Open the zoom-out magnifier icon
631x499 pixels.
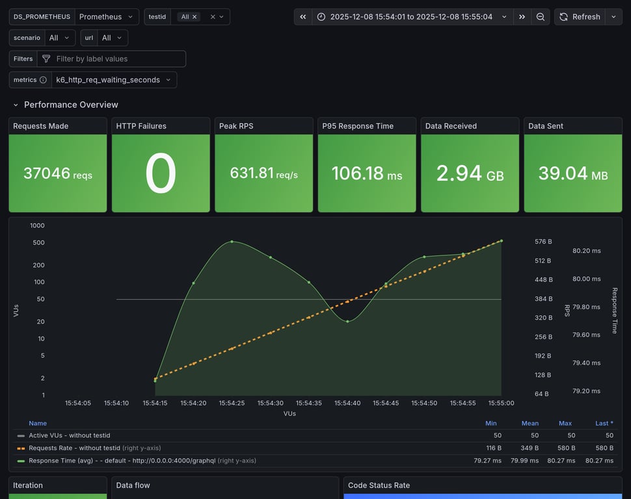(541, 16)
